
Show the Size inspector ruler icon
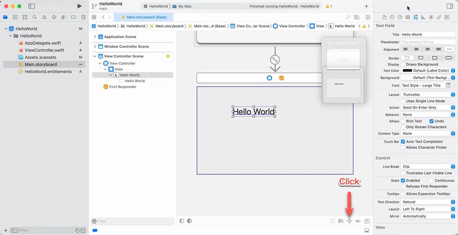(423, 17)
